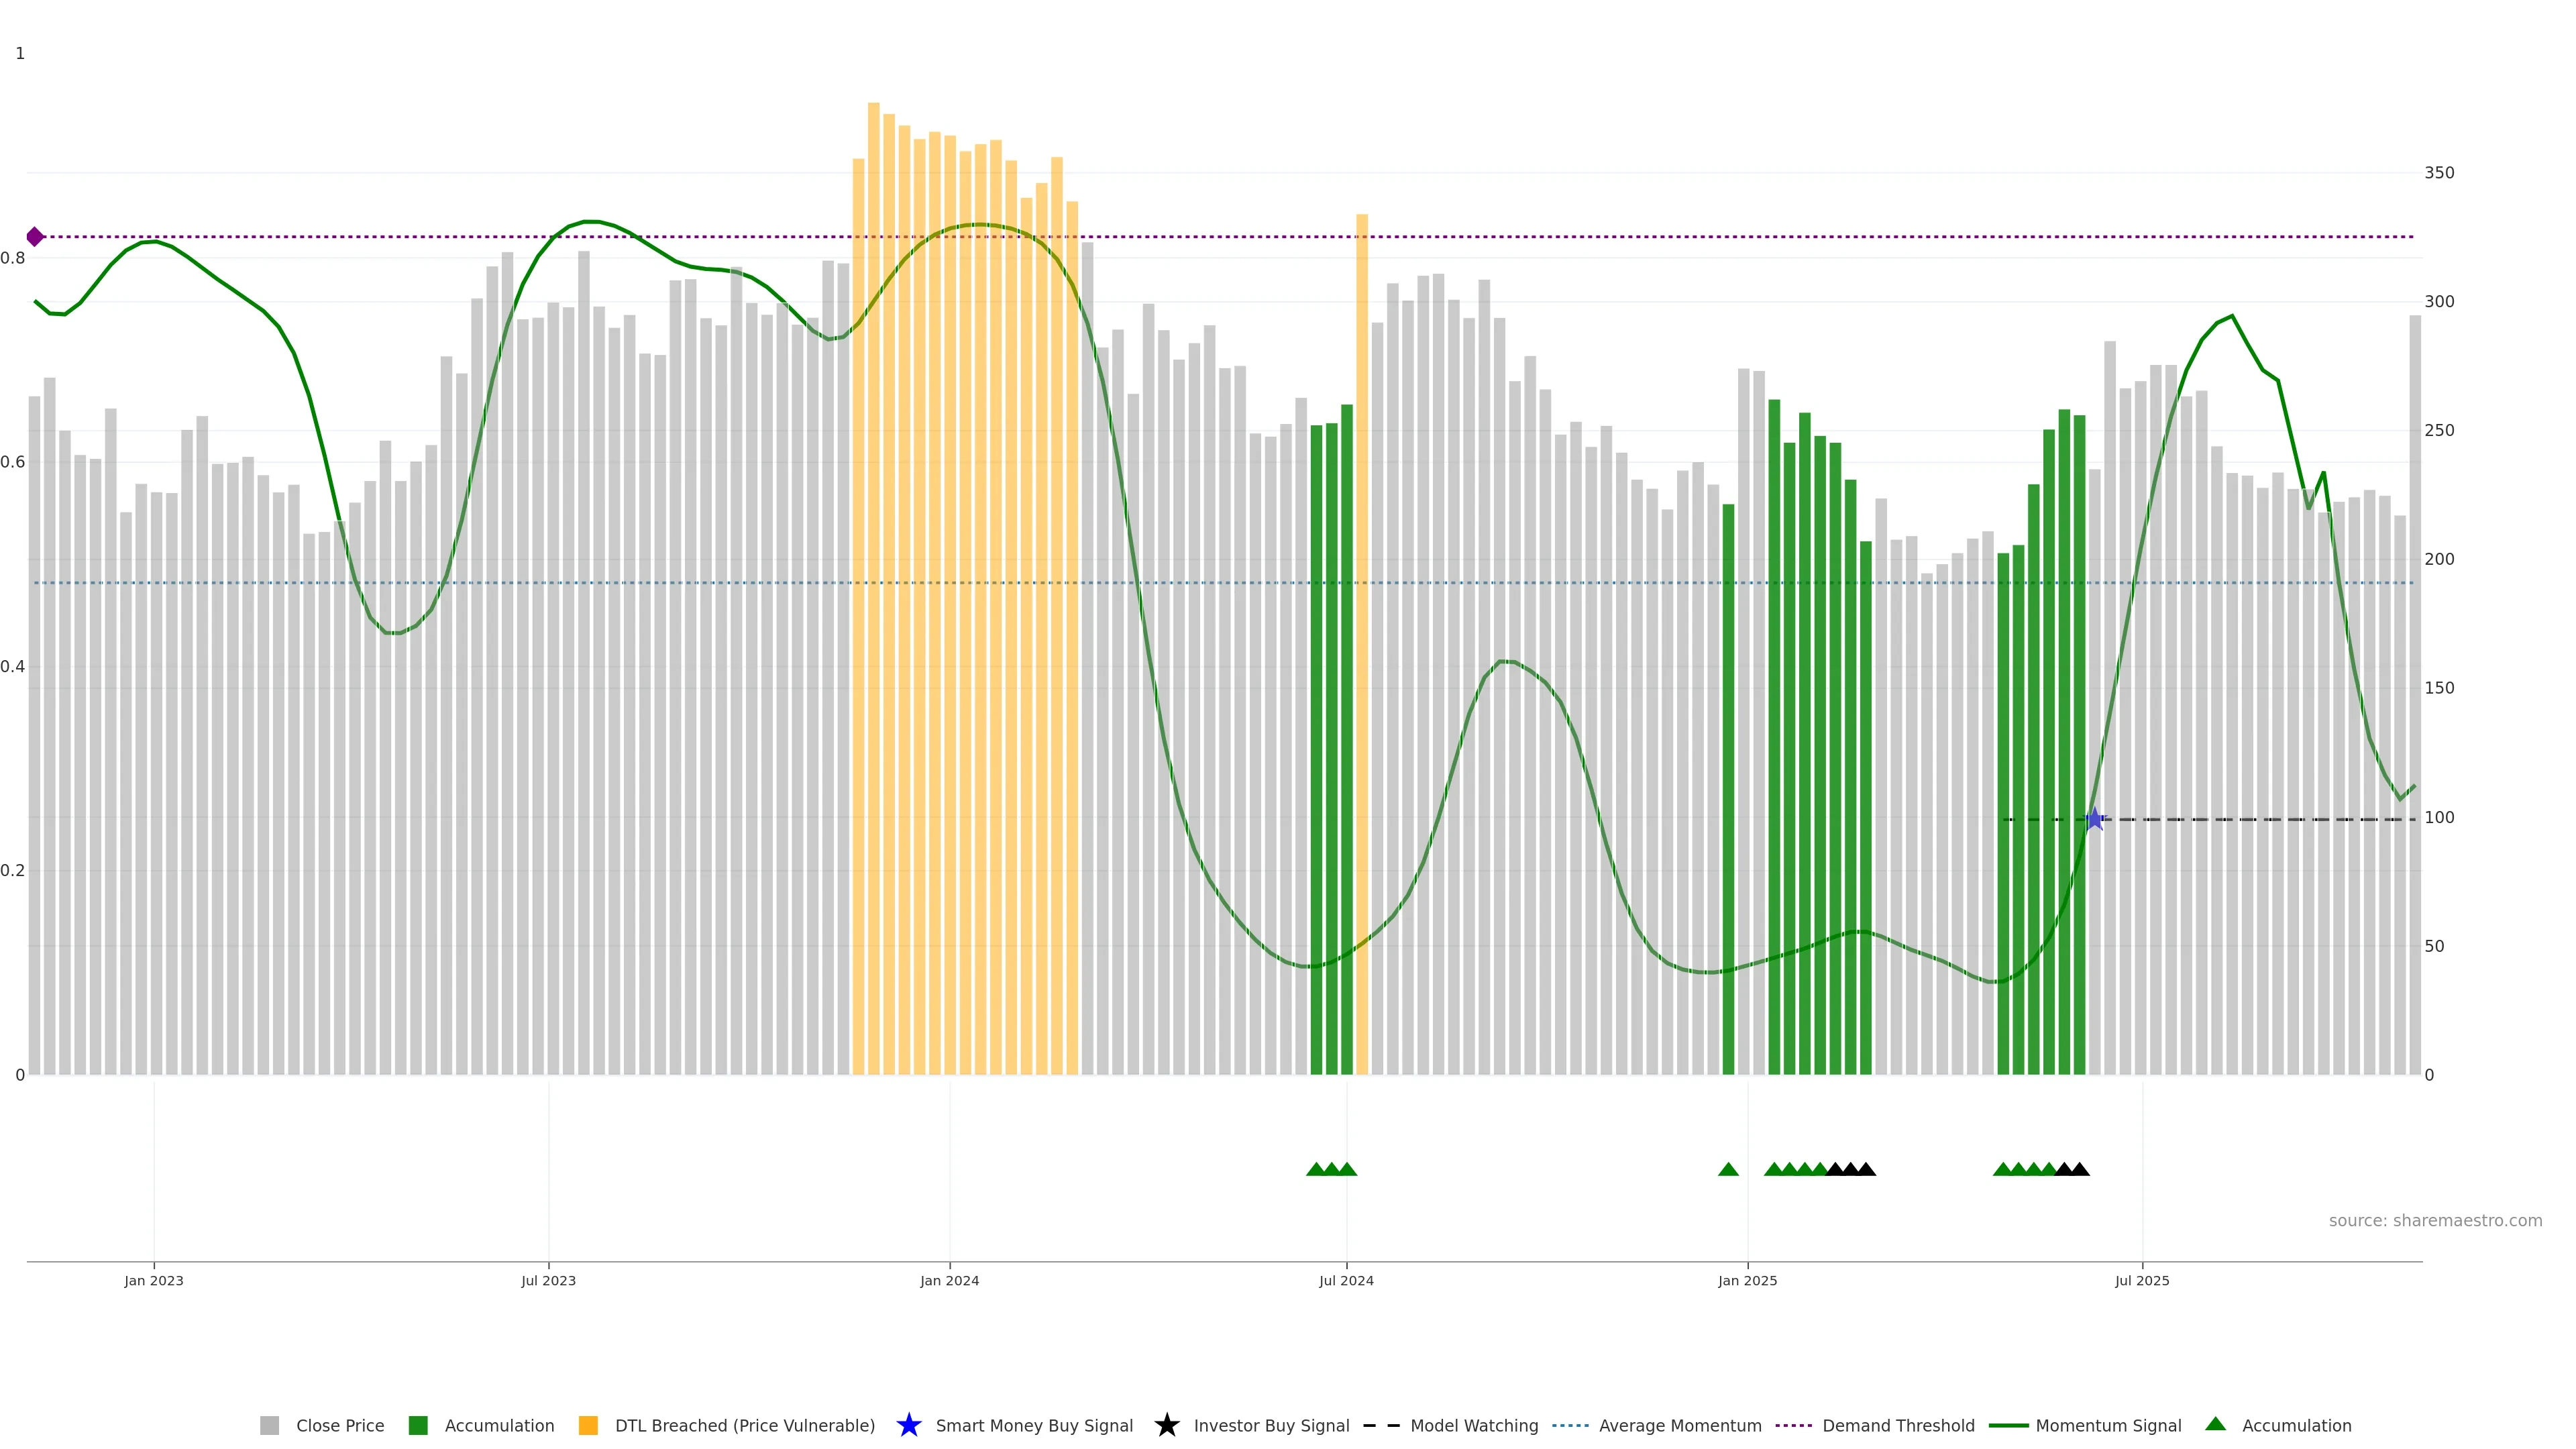This screenshot has height=1449, width=2576.
Task: Click the orange DTL Breached legend swatch
Action: (x=588, y=1425)
